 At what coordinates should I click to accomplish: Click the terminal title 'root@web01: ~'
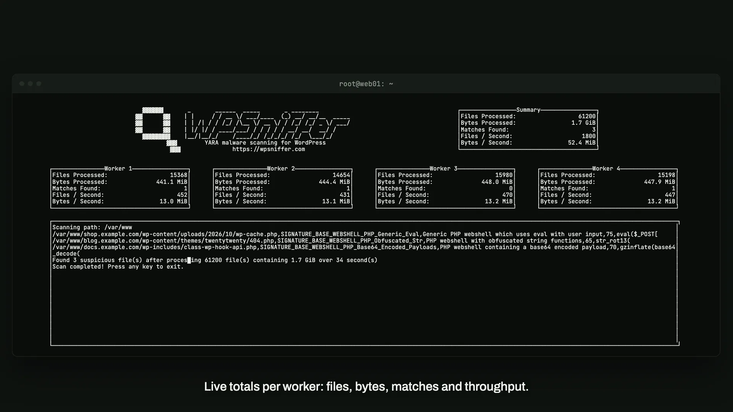366,84
